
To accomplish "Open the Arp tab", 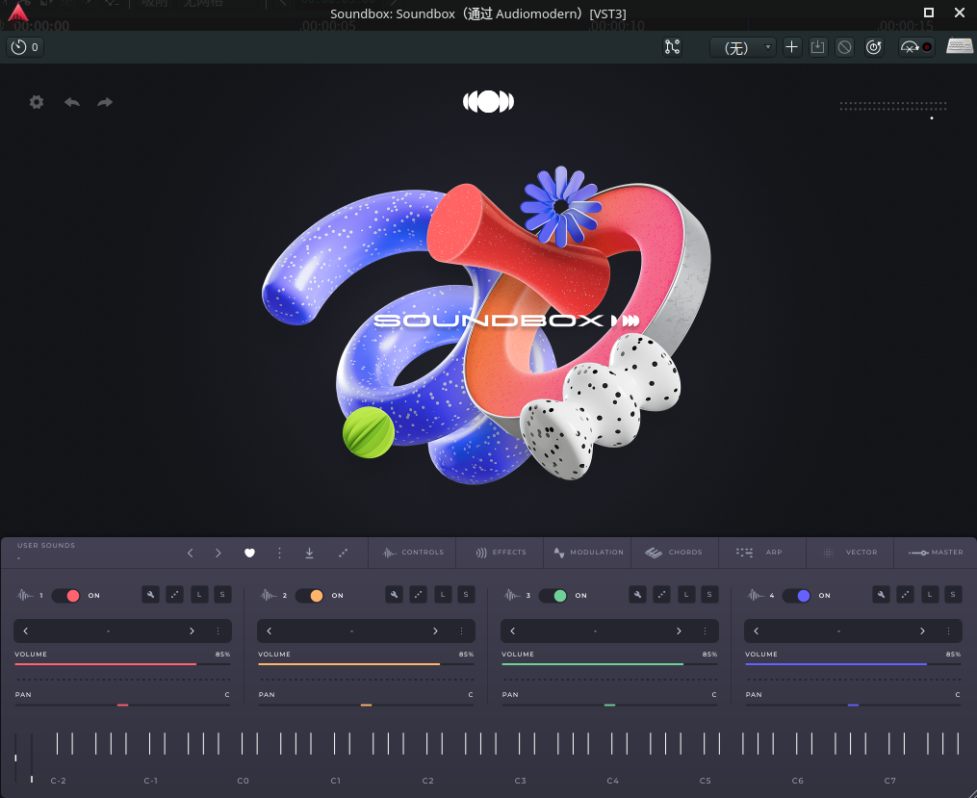I will (x=762, y=553).
